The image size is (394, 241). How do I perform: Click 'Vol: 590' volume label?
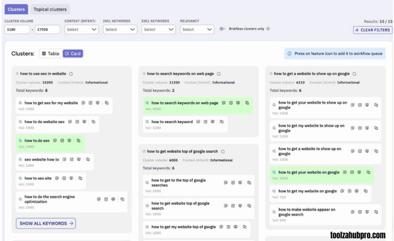[279, 220]
